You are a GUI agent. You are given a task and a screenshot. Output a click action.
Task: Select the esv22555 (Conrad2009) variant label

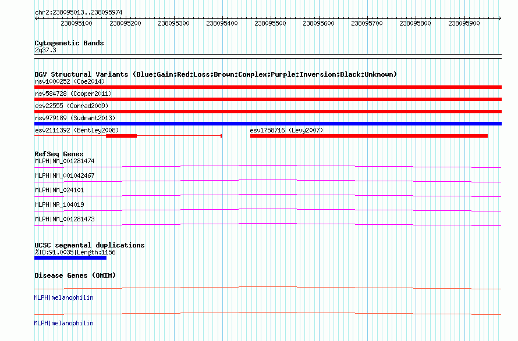coord(72,106)
